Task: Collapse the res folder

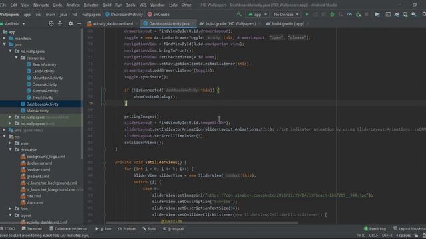Action: pos(5,137)
